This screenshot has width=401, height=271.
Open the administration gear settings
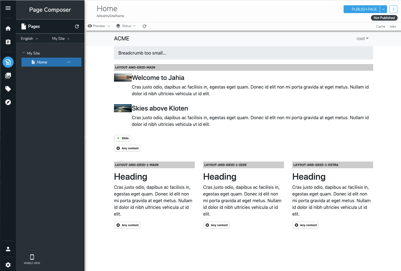click(8, 265)
